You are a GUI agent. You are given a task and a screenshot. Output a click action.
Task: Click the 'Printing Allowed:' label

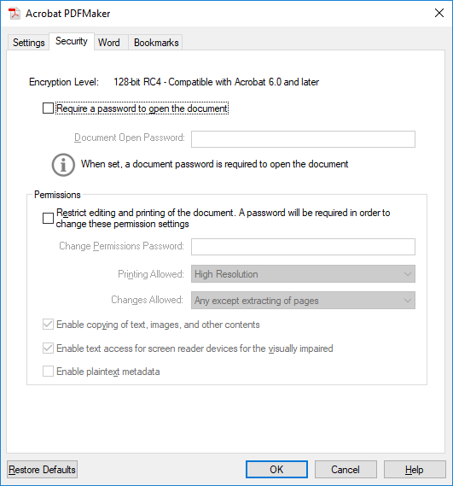[151, 274]
